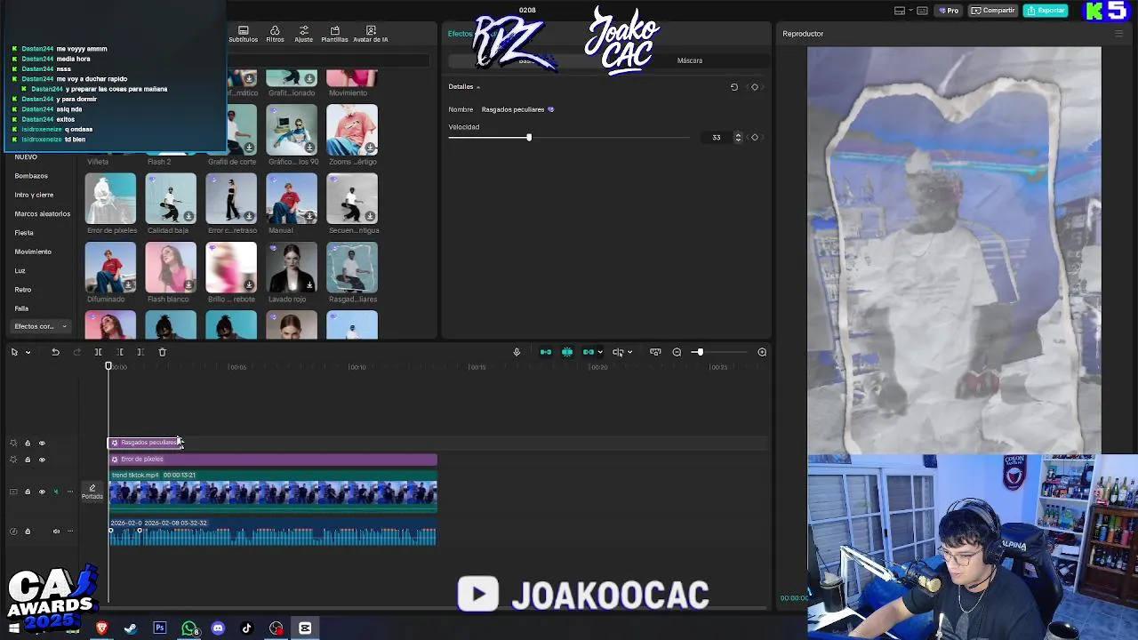
Task: Open dropdown arrow next to preview axis
Action: pos(629,352)
